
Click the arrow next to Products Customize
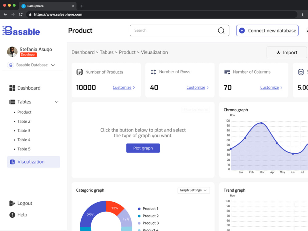(134, 87)
